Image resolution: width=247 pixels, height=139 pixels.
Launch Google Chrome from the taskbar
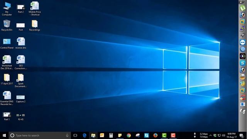[129, 136]
